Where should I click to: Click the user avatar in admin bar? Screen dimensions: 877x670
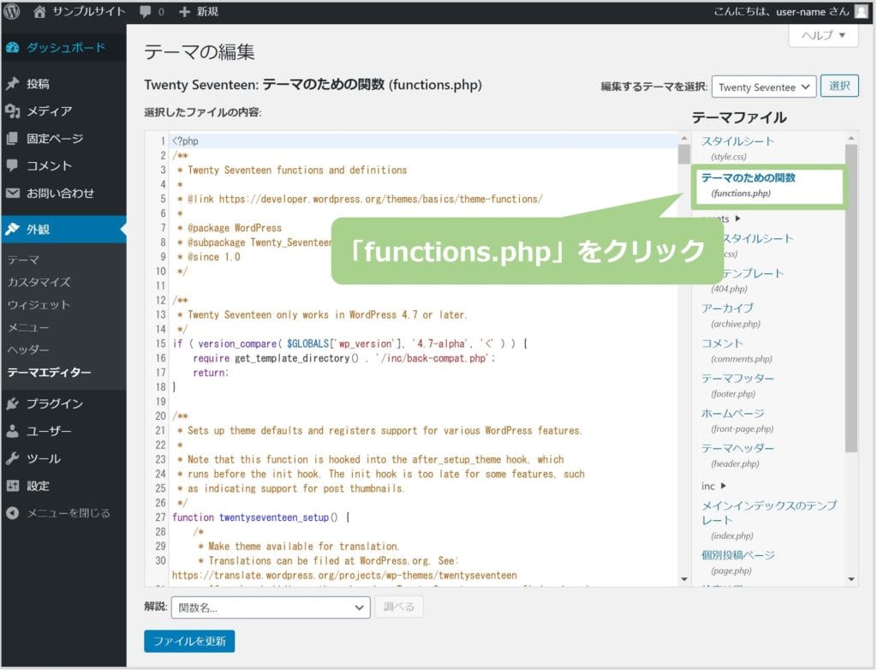pos(861,12)
